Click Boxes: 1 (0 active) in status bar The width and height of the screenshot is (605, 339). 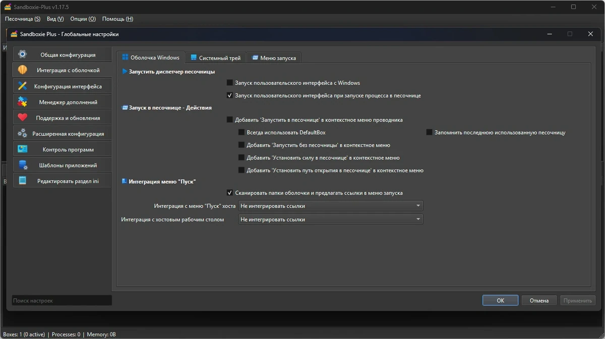24,334
